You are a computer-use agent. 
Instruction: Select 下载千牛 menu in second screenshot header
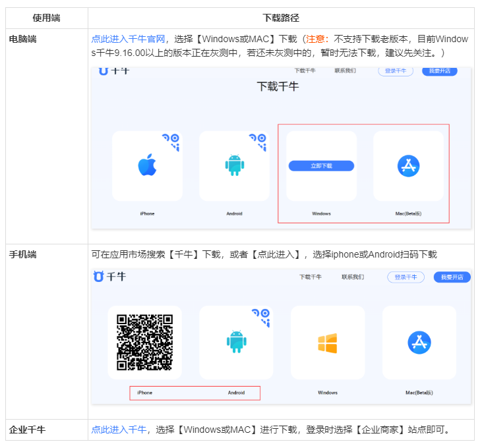pos(311,277)
